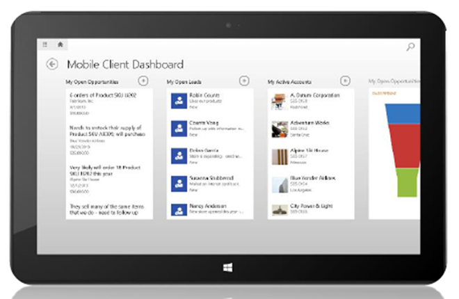The height and width of the screenshot is (299, 459).
Task: Click Robin Counts lead avatar icon
Action: [177, 99]
